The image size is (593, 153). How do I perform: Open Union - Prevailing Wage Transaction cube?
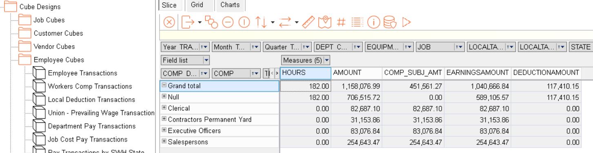(x=101, y=113)
